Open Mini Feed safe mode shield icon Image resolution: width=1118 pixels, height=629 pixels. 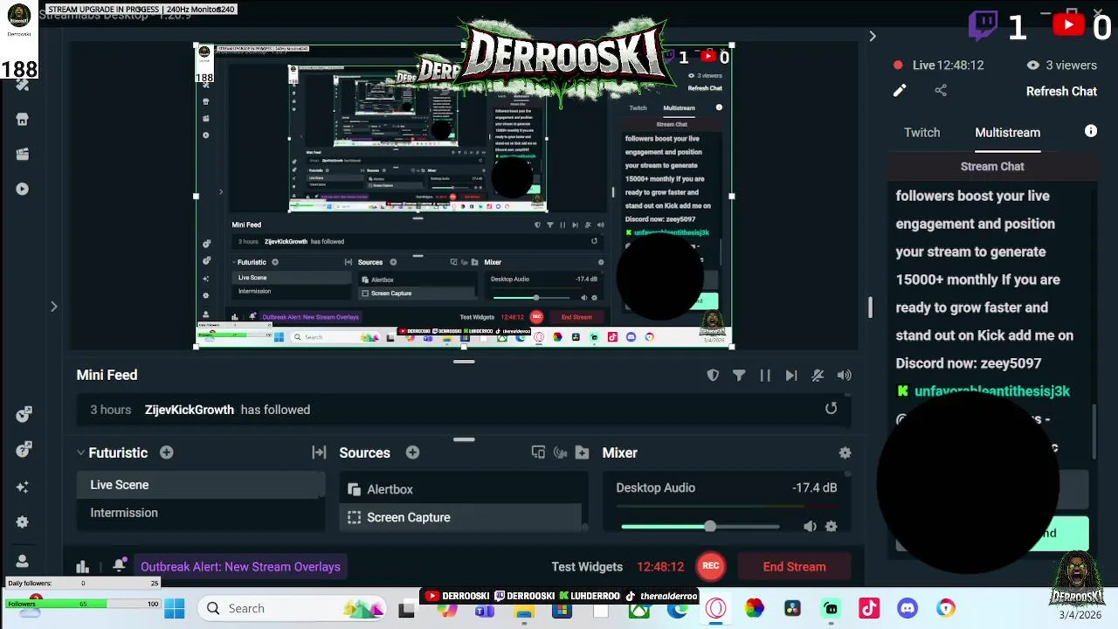coord(713,376)
